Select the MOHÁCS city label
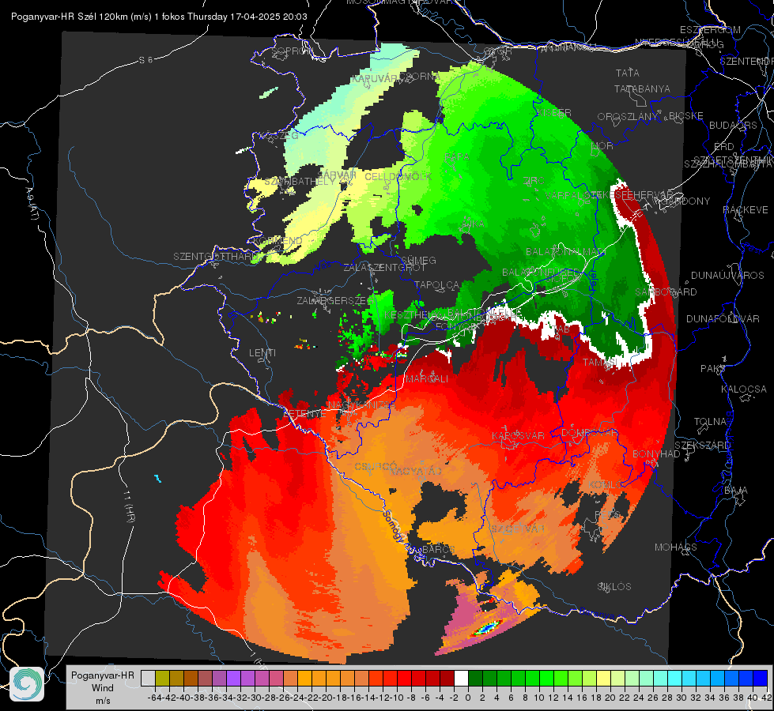The image size is (774, 711). click(x=676, y=547)
